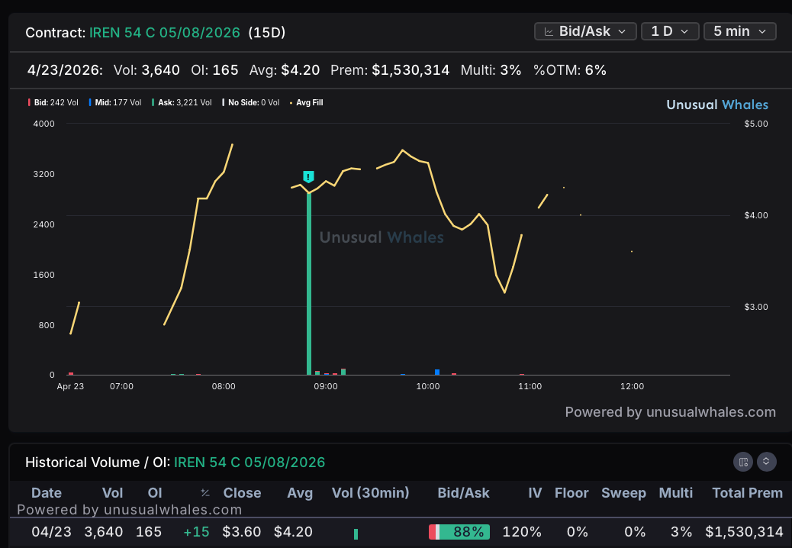Screen dimensions: 792x548
Task: Click the Floor column header
Action: (x=571, y=493)
